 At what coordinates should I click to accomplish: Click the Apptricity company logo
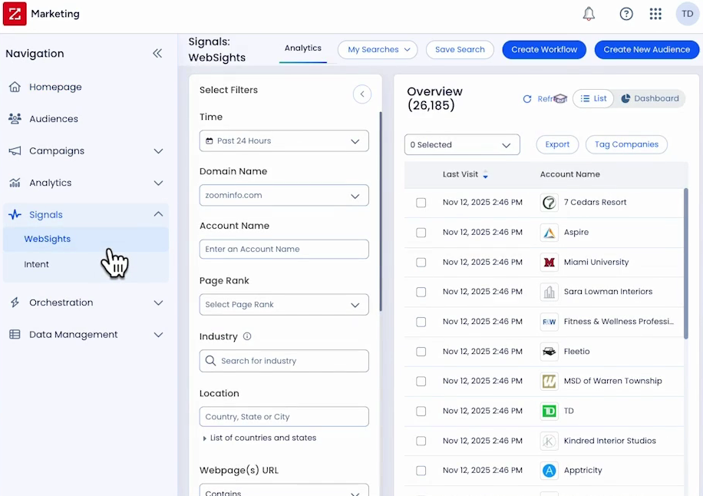549,471
